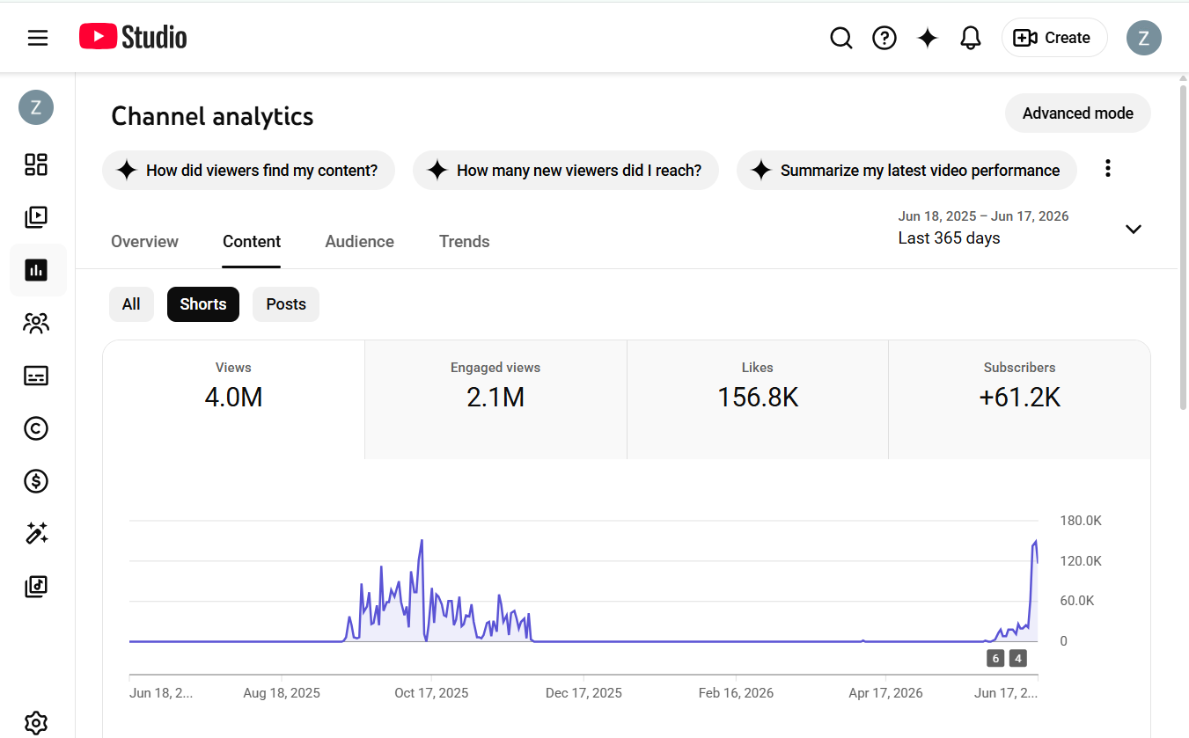Open Copyright sidebar icon
Viewport: 1189px width, 738px height.
point(36,428)
